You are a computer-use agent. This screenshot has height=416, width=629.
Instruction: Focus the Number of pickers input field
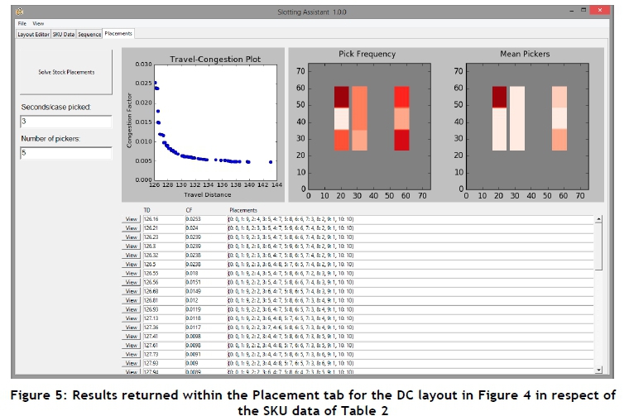tap(66, 153)
